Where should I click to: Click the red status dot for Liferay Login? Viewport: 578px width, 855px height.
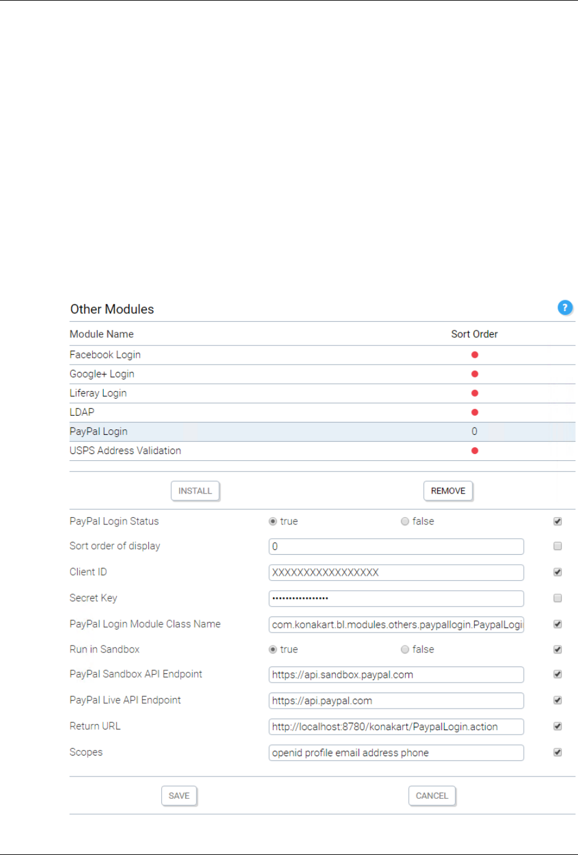[475, 393]
